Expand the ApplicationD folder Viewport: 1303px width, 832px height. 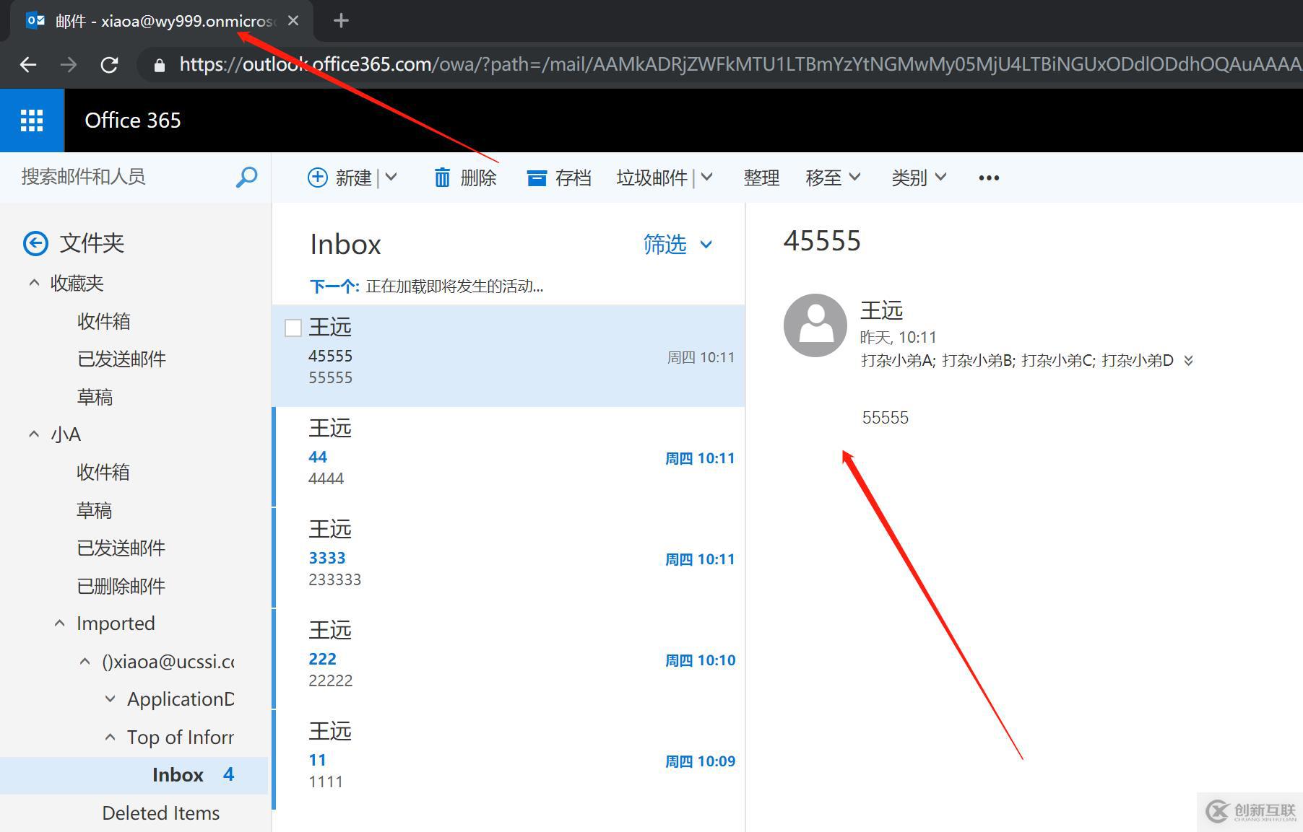pyautogui.click(x=111, y=699)
